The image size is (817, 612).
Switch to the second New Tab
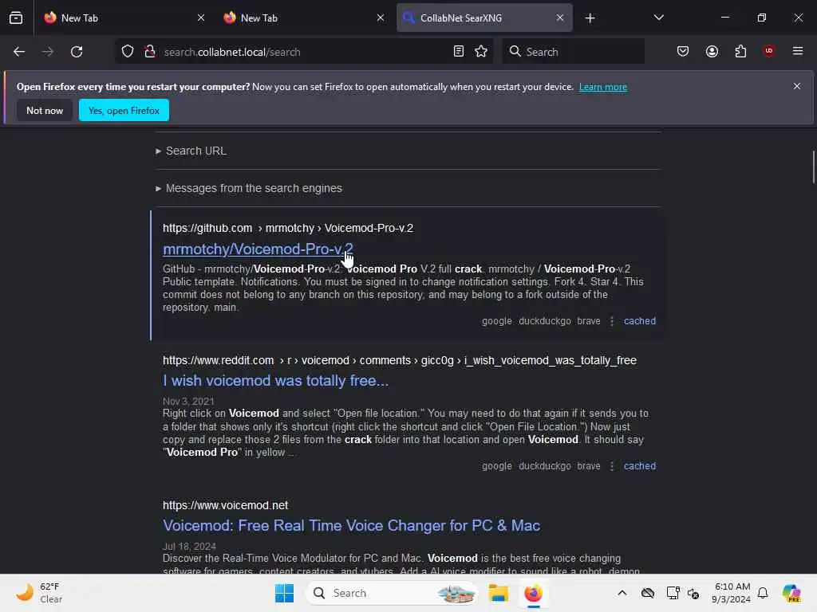tap(304, 18)
